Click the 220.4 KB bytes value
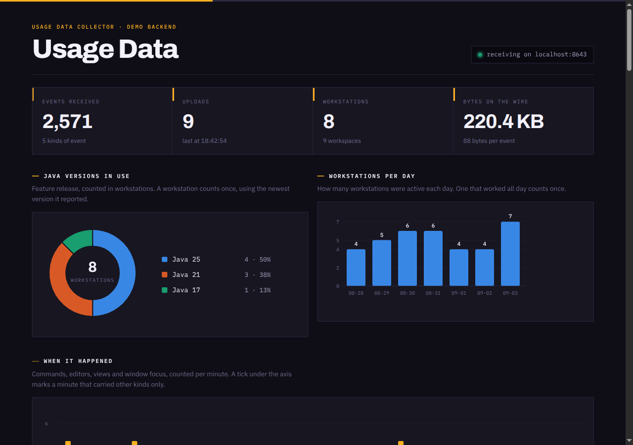Image resolution: width=633 pixels, height=445 pixels. pyautogui.click(x=503, y=122)
